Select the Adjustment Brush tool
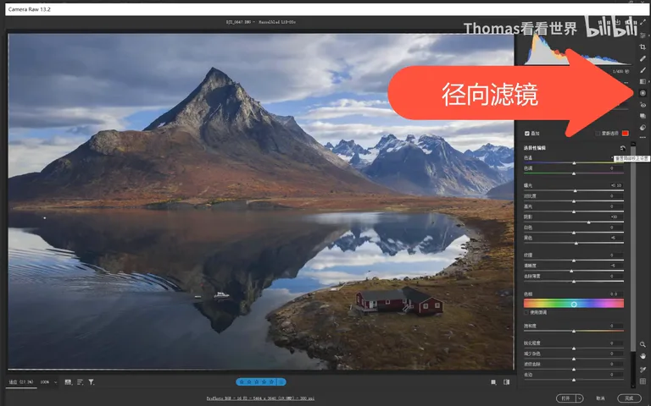651x406 pixels. point(643,70)
